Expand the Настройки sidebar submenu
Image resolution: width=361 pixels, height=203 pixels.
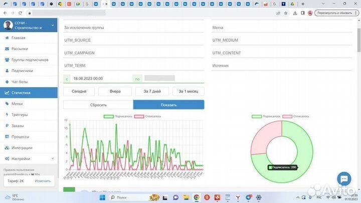[x=53, y=158]
